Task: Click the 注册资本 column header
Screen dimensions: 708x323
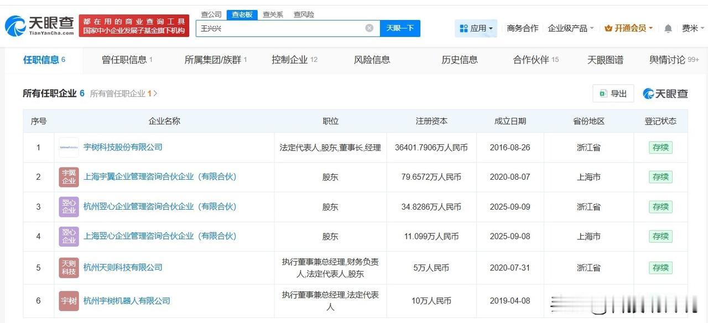Action: click(431, 121)
